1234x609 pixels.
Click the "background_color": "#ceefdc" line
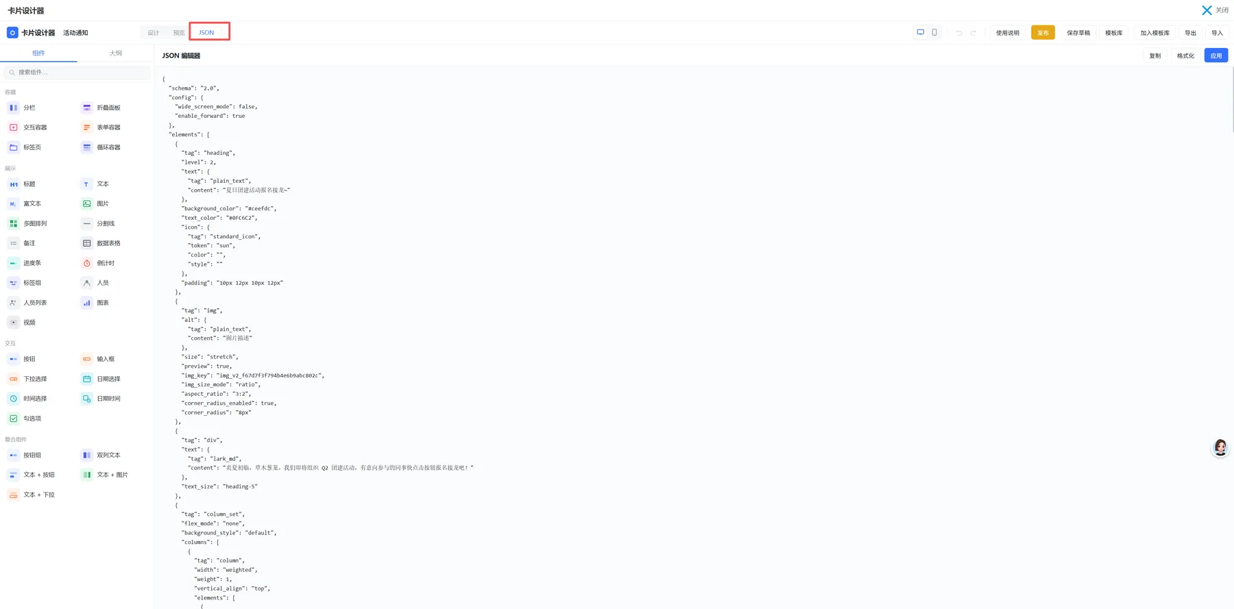[x=229, y=208]
